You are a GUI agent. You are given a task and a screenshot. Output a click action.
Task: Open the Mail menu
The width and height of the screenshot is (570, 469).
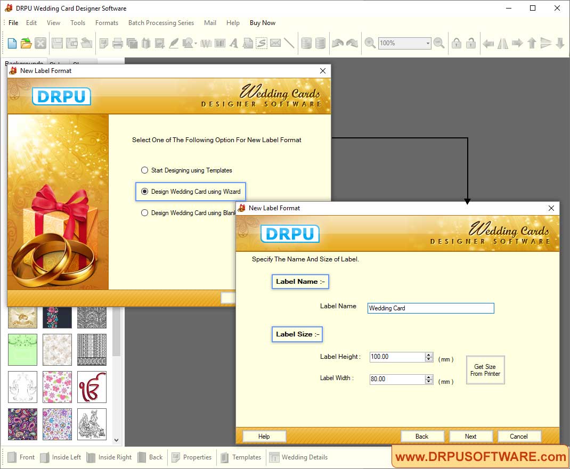(210, 22)
